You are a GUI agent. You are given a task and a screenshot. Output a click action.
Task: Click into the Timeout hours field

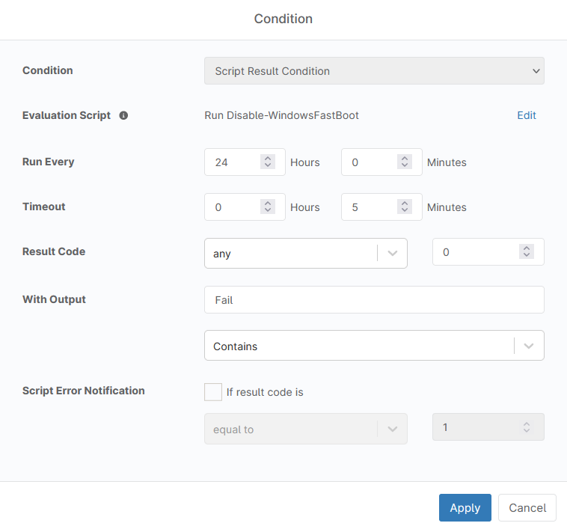tap(232, 207)
